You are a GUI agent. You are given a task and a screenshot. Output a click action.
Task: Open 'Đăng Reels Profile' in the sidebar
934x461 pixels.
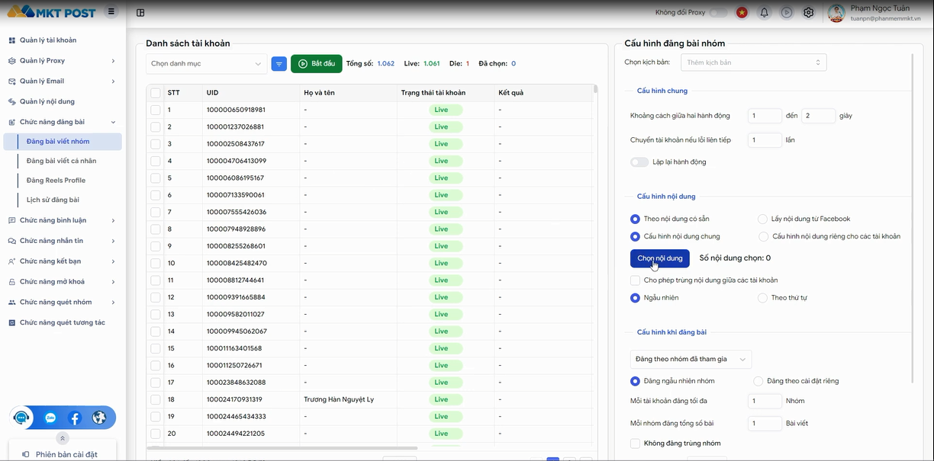(56, 181)
